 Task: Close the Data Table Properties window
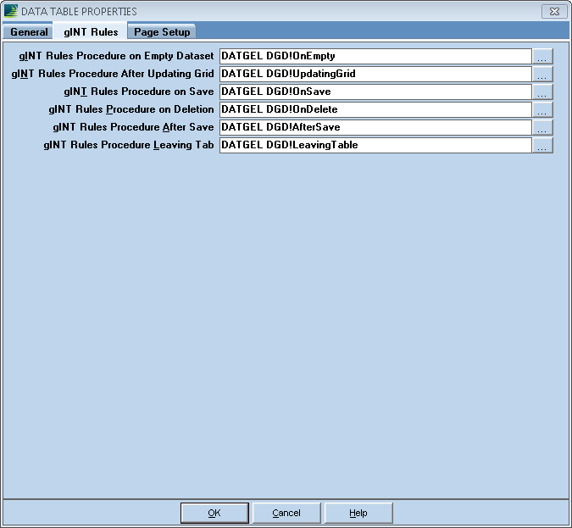(553, 11)
